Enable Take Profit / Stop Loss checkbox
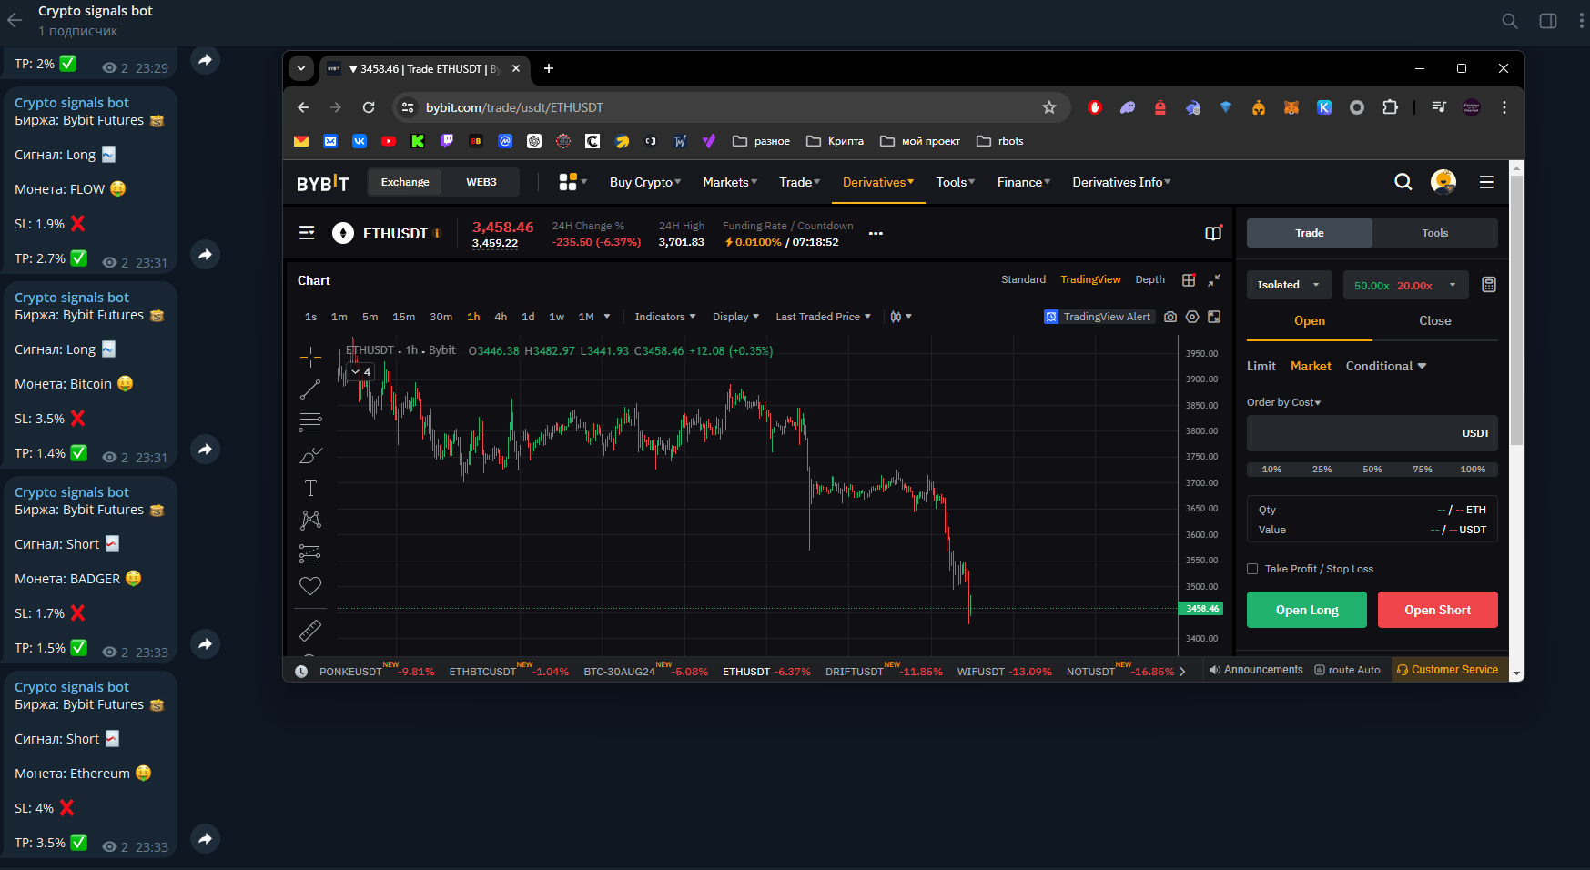Screen dimensions: 1590x870 coord(1252,569)
